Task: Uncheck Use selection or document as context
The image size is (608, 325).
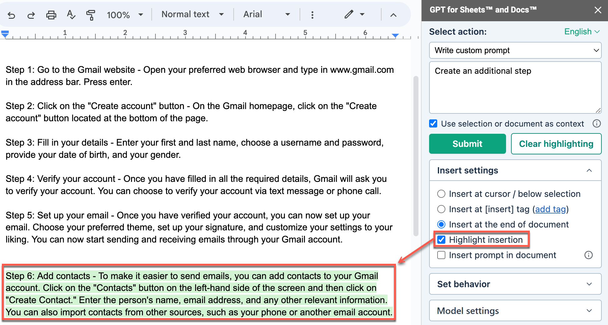Action: (x=433, y=124)
